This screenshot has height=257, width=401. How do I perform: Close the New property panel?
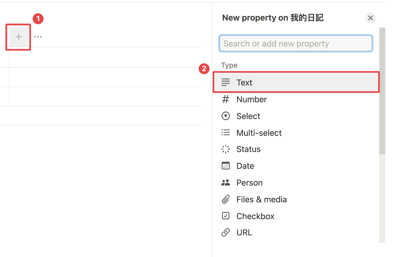click(371, 18)
